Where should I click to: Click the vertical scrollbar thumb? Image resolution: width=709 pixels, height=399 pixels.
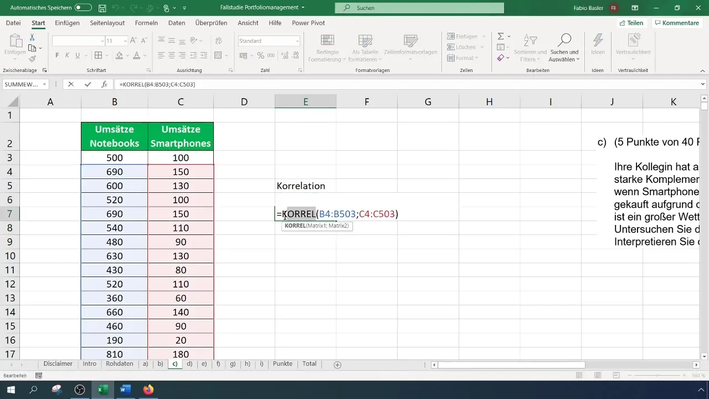pos(704,107)
